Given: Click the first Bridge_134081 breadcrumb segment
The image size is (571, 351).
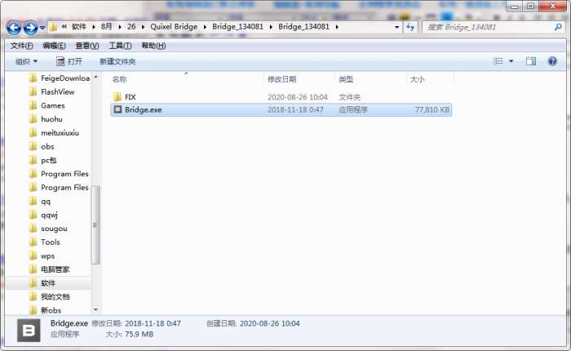Looking at the screenshot, I should pyautogui.click(x=237, y=27).
